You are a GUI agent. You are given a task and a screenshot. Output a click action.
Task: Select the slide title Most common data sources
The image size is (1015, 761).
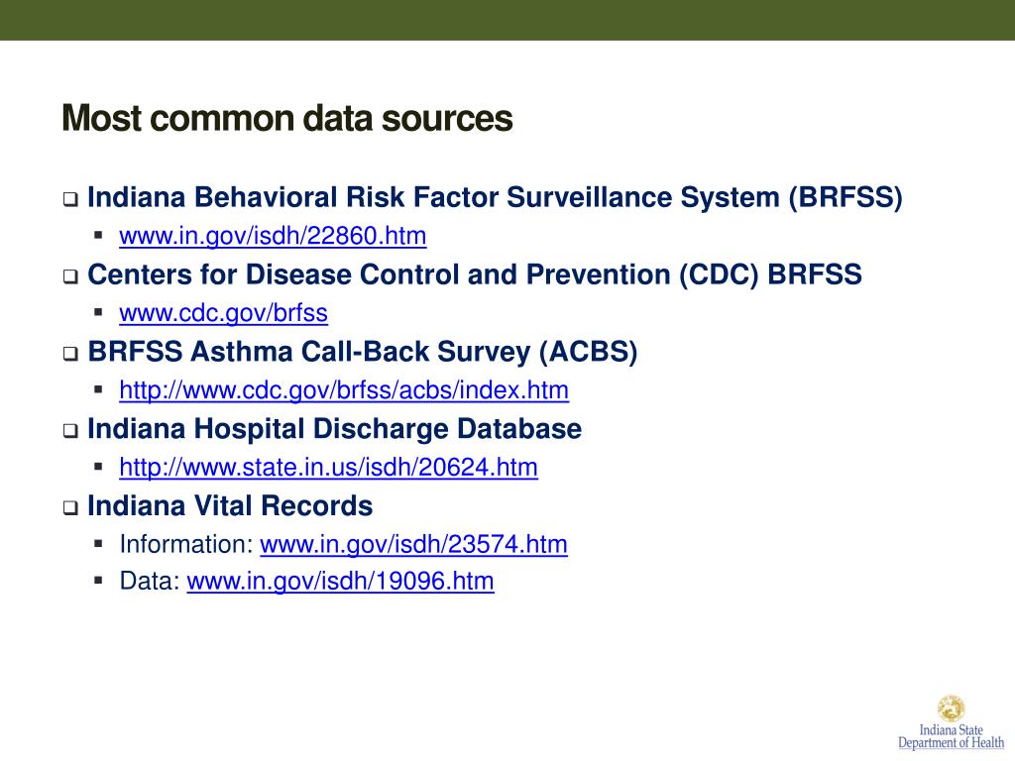click(x=287, y=119)
